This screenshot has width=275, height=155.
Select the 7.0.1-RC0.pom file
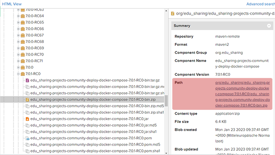coord(91,138)
